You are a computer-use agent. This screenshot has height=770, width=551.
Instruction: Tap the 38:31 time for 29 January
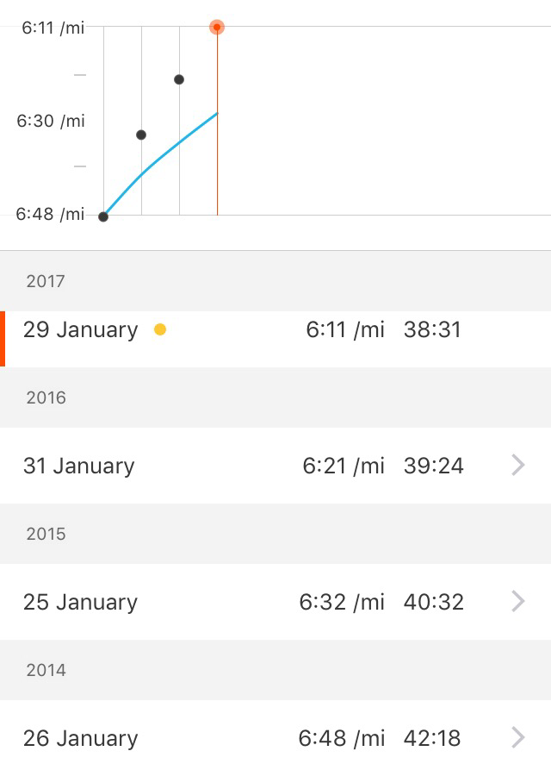432,330
